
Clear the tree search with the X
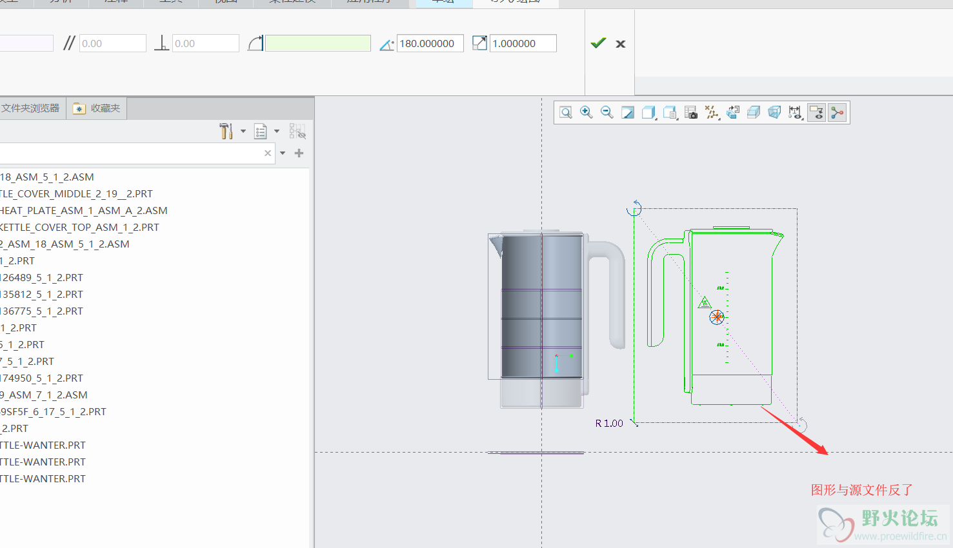268,153
